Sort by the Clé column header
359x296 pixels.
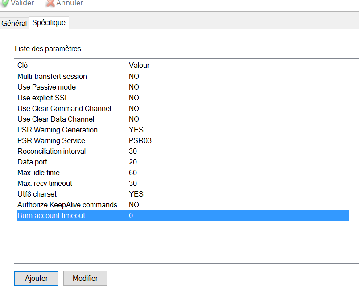click(70, 65)
